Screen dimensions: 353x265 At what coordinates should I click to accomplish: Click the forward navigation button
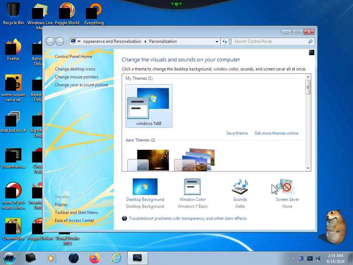pyautogui.click(x=60, y=41)
